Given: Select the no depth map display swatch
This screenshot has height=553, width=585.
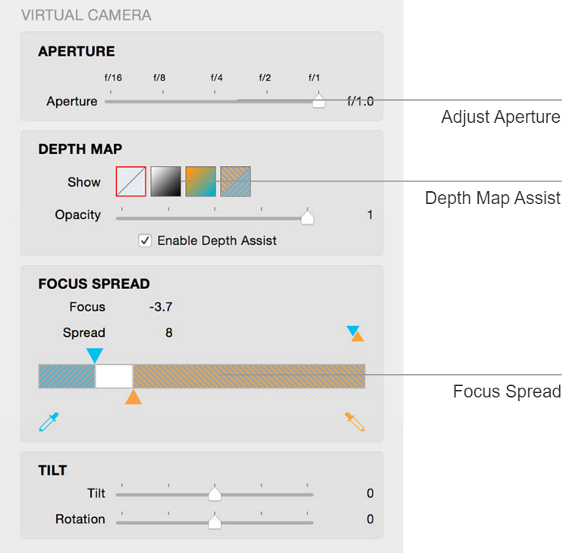Looking at the screenshot, I should 131,181.
